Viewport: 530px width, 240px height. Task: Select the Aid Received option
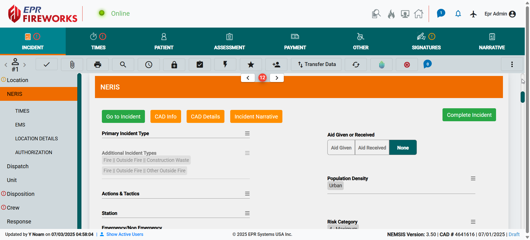(372, 148)
